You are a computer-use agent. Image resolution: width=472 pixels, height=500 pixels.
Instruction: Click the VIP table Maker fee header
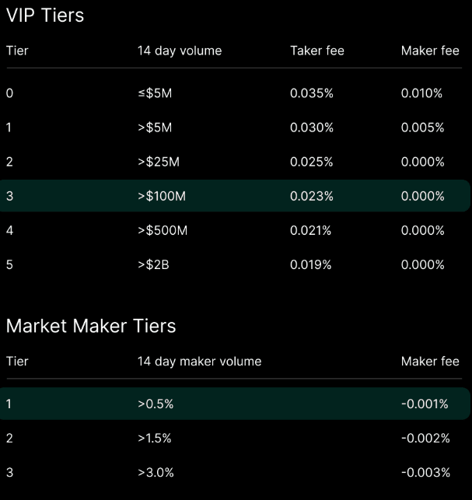tap(430, 51)
